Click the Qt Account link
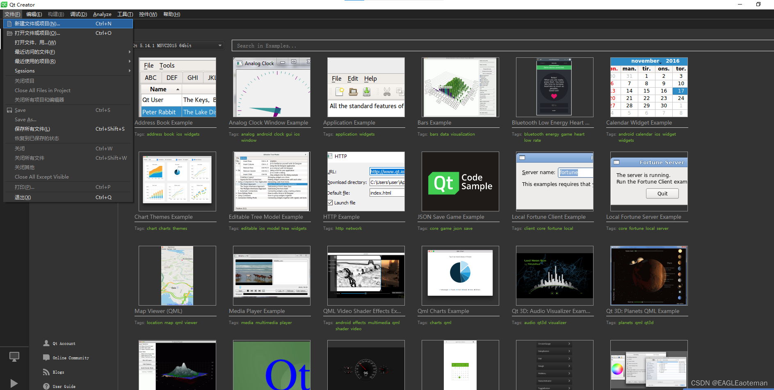 tap(64, 344)
